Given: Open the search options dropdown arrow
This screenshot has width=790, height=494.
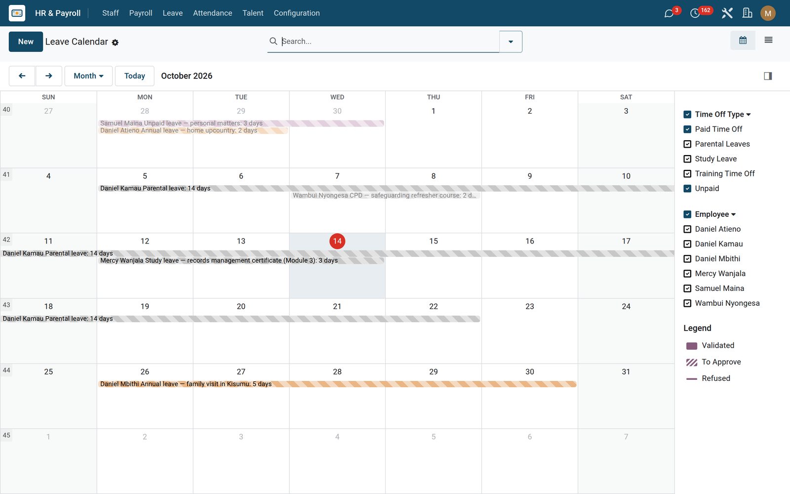Looking at the screenshot, I should 511,41.
